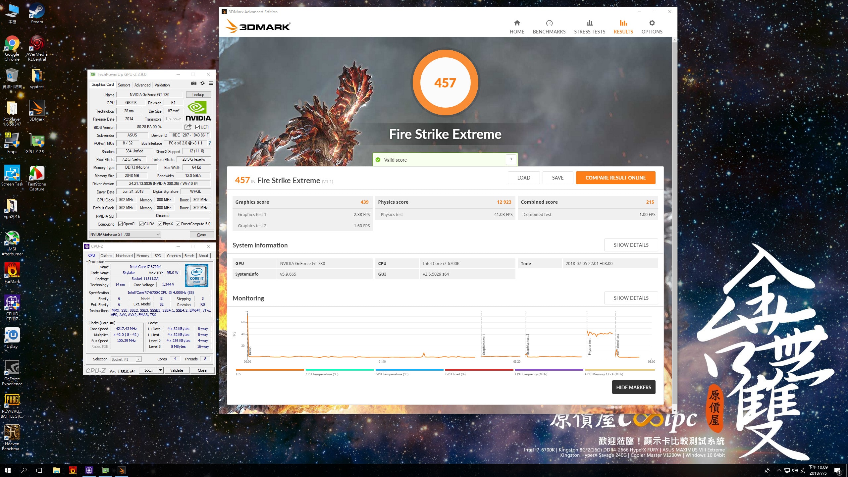Open File Explorer from taskbar

click(x=57, y=470)
